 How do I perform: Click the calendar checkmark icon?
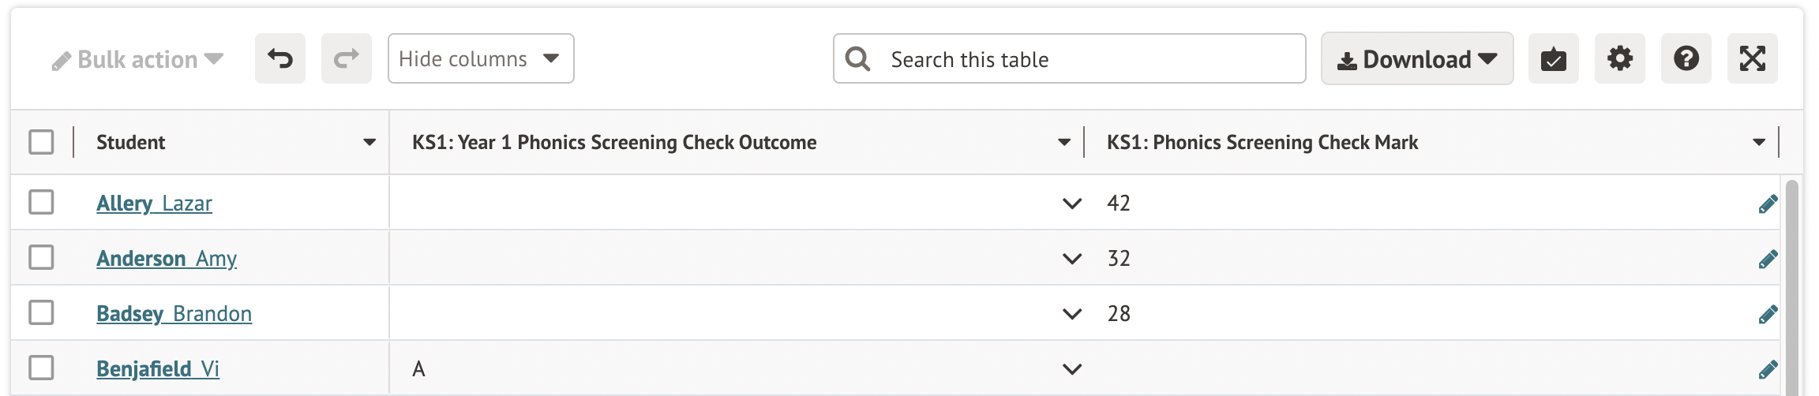click(x=1553, y=58)
